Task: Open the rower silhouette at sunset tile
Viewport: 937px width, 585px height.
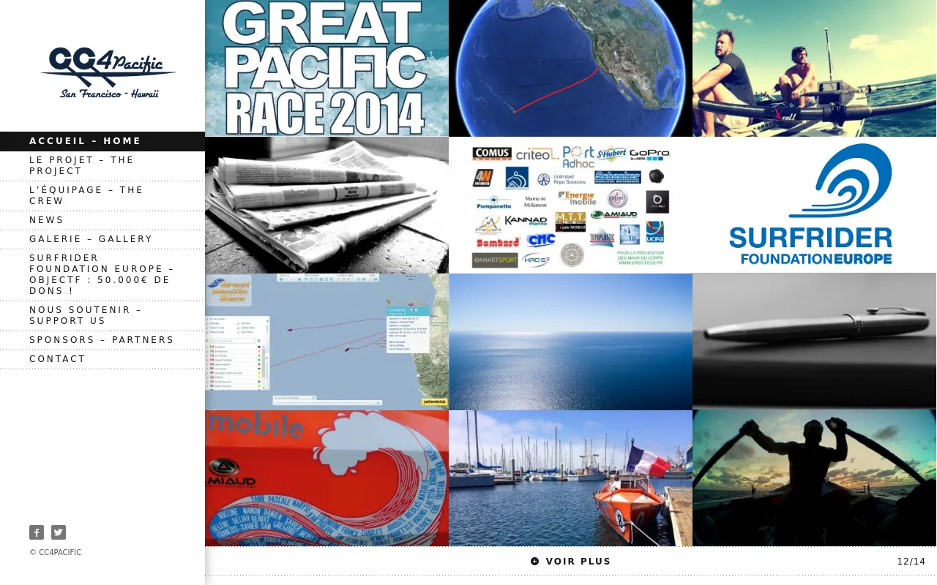Action: tap(814, 478)
